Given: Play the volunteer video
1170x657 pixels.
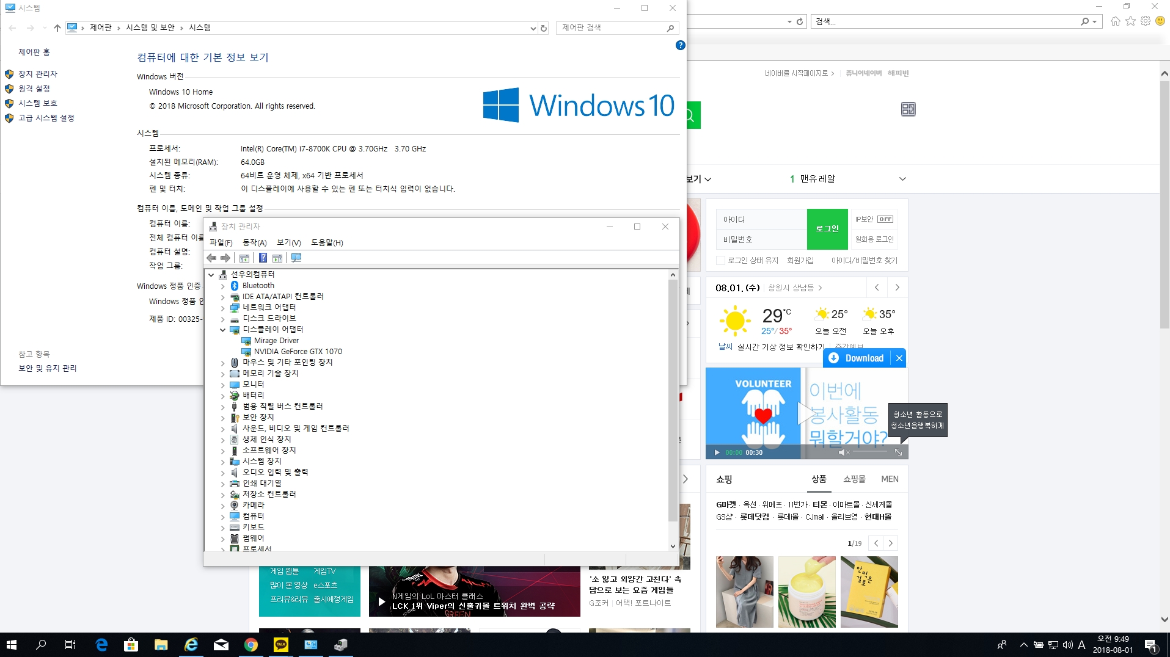Looking at the screenshot, I should [717, 452].
